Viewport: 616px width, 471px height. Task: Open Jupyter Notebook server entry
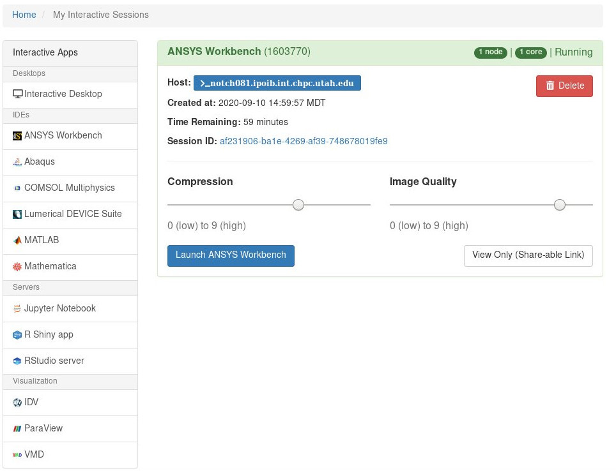70,309
